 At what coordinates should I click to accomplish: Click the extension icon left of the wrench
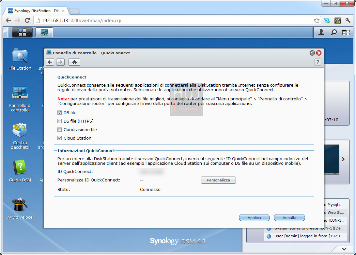[338, 21]
